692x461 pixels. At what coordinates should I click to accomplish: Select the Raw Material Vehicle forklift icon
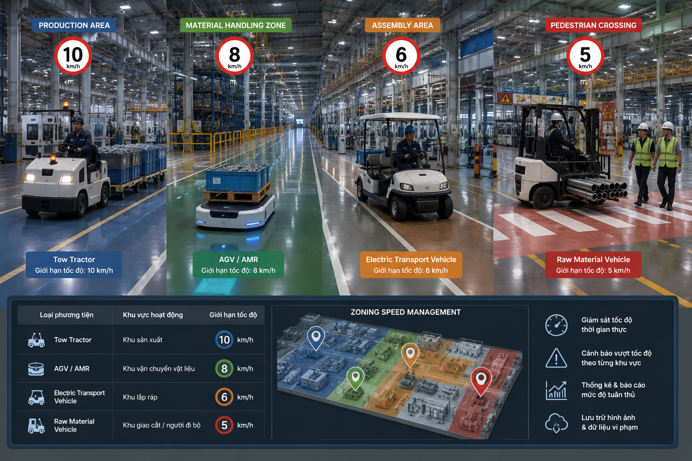tap(36, 425)
